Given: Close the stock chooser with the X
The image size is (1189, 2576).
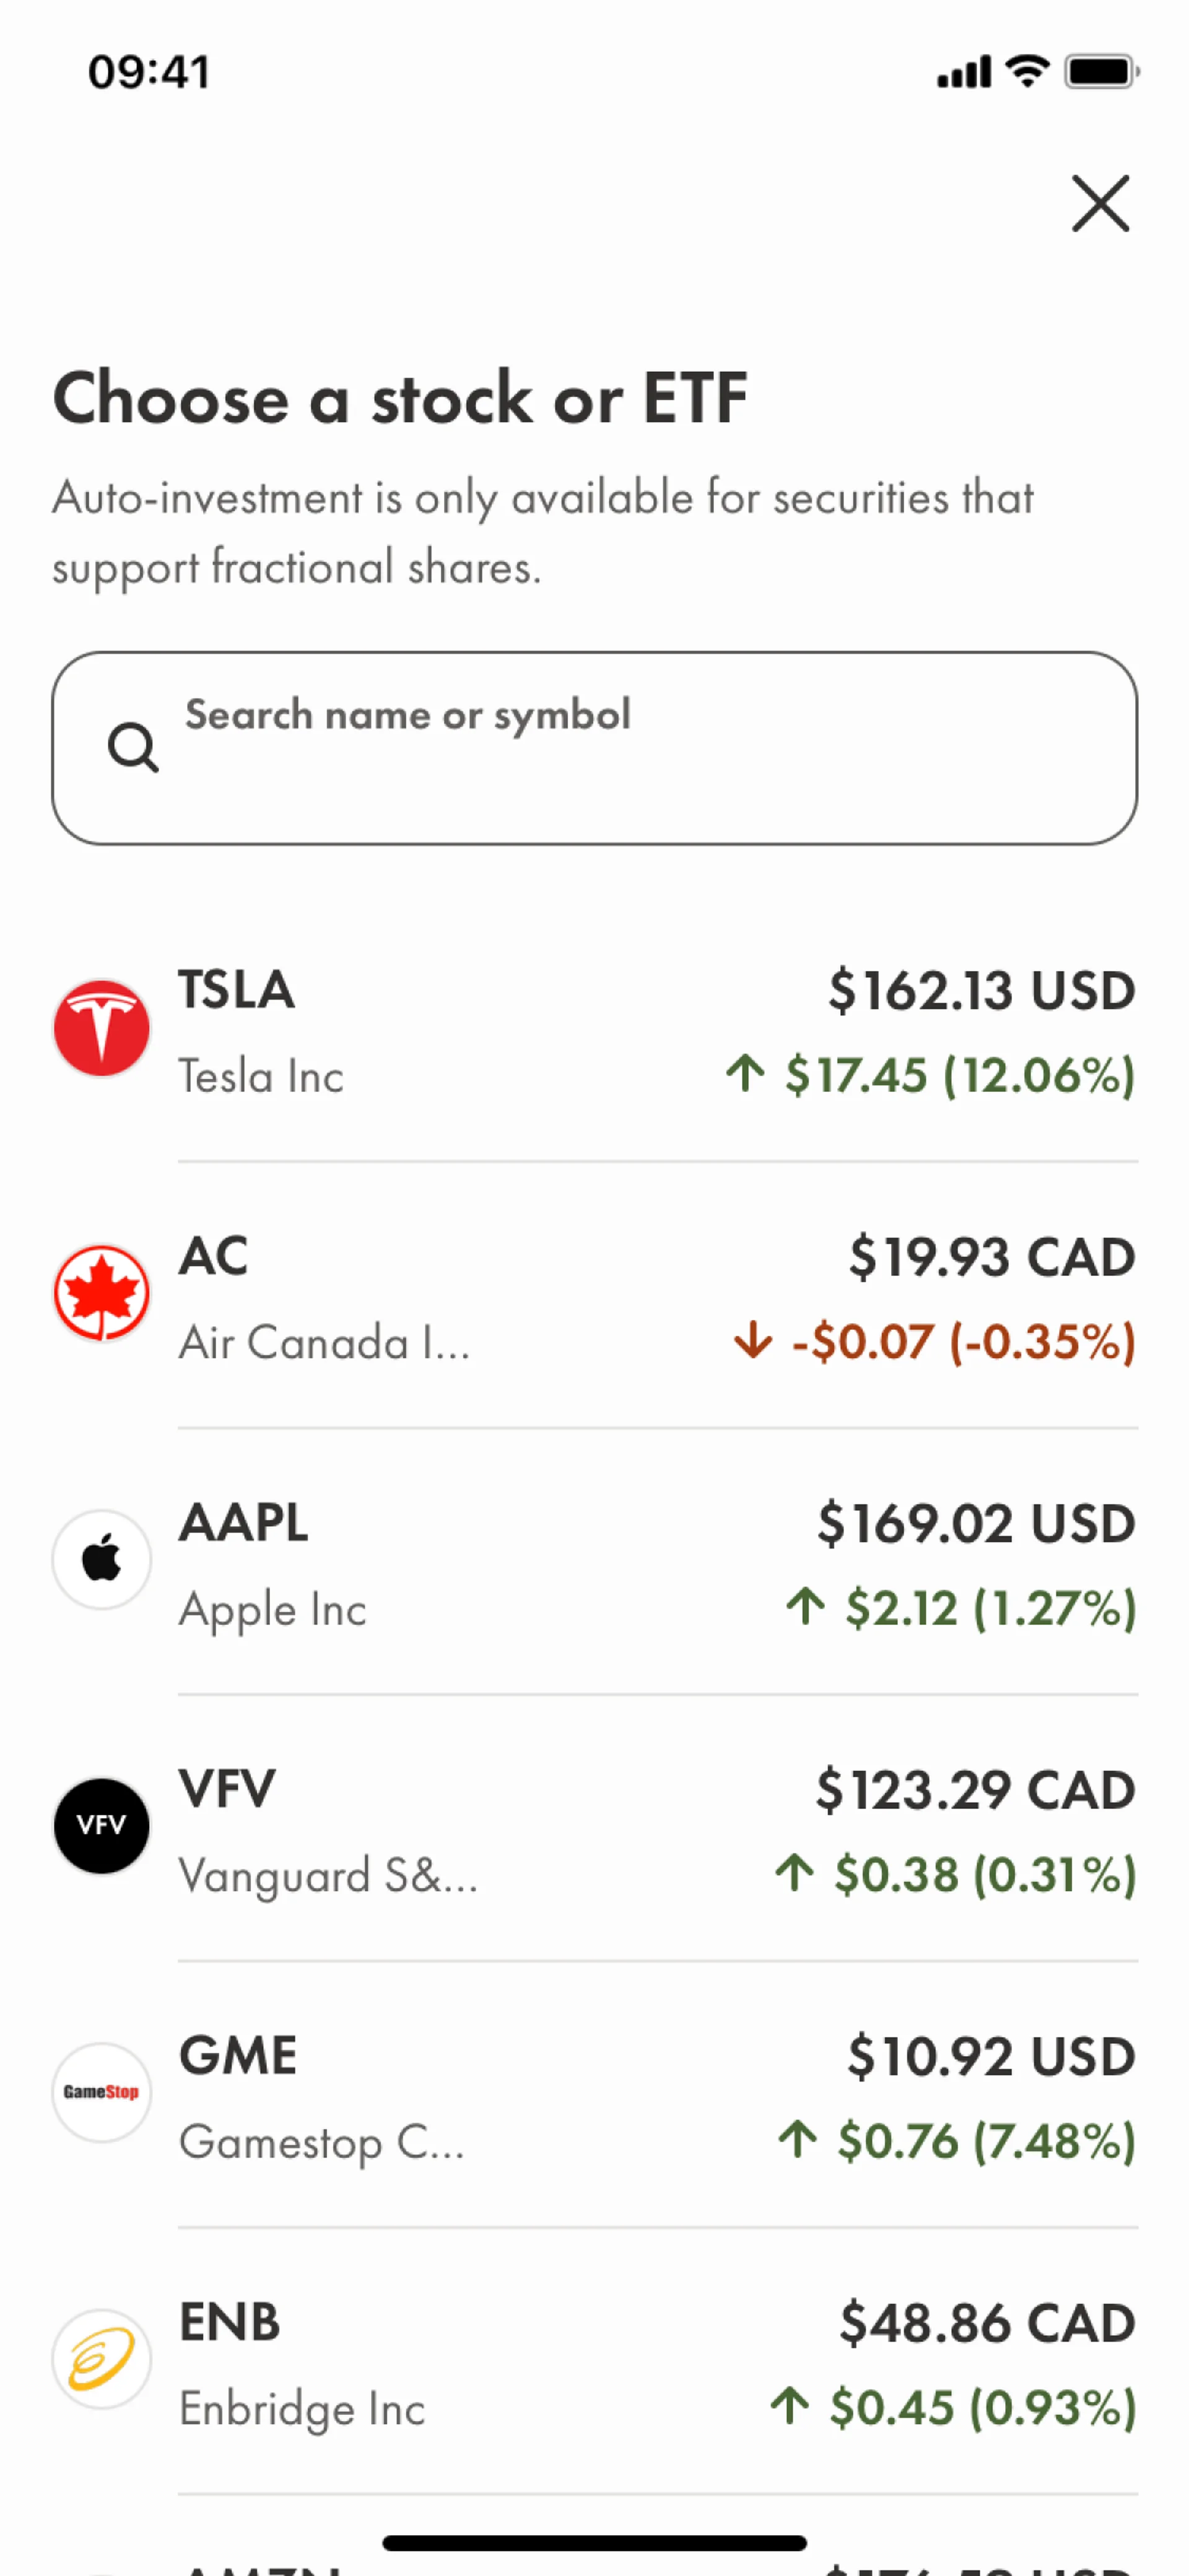Looking at the screenshot, I should tap(1100, 203).
